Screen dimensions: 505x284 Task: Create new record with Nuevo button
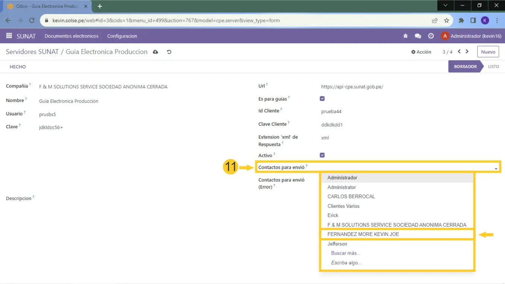(488, 52)
